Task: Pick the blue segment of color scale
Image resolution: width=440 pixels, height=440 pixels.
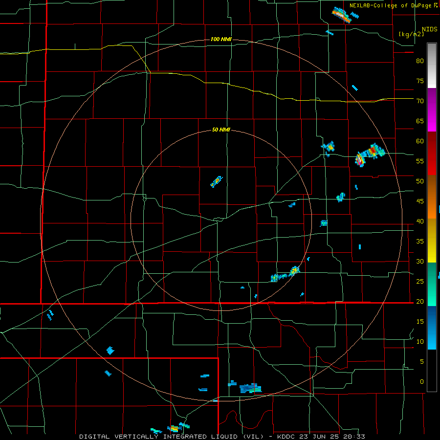Action: pos(432,328)
